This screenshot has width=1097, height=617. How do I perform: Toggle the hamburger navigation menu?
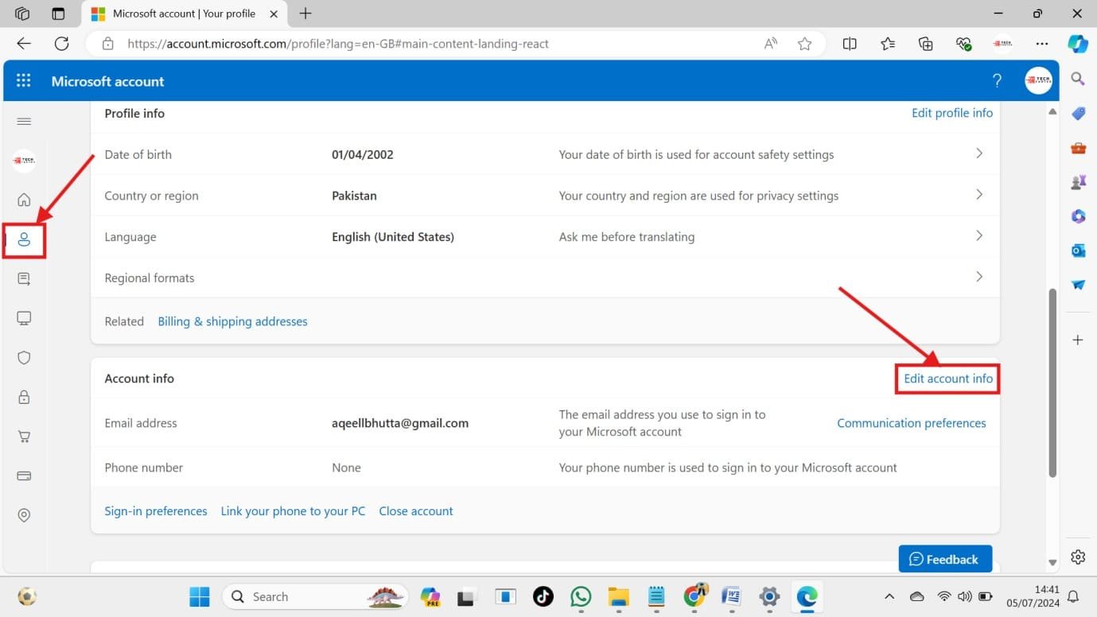tap(24, 122)
